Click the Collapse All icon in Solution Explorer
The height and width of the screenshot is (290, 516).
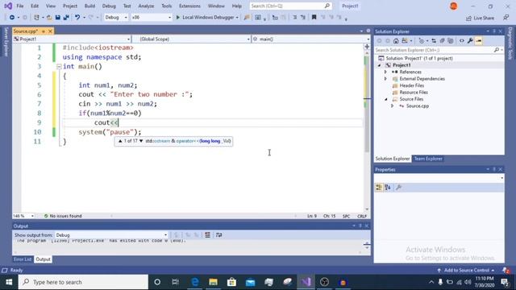point(443,41)
